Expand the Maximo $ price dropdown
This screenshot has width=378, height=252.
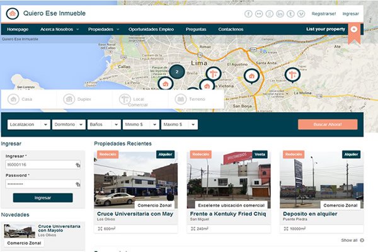[x=179, y=125]
